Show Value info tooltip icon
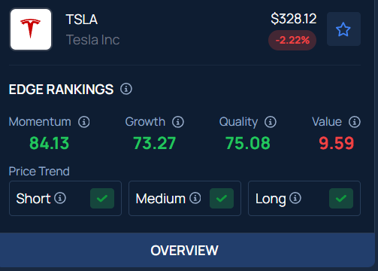The height and width of the screenshot is (271, 378). coord(355,122)
